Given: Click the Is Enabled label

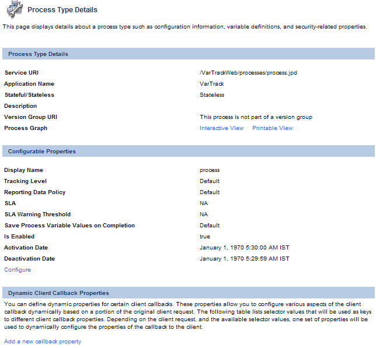Looking at the screenshot, I should pyautogui.click(x=19, y=237).
